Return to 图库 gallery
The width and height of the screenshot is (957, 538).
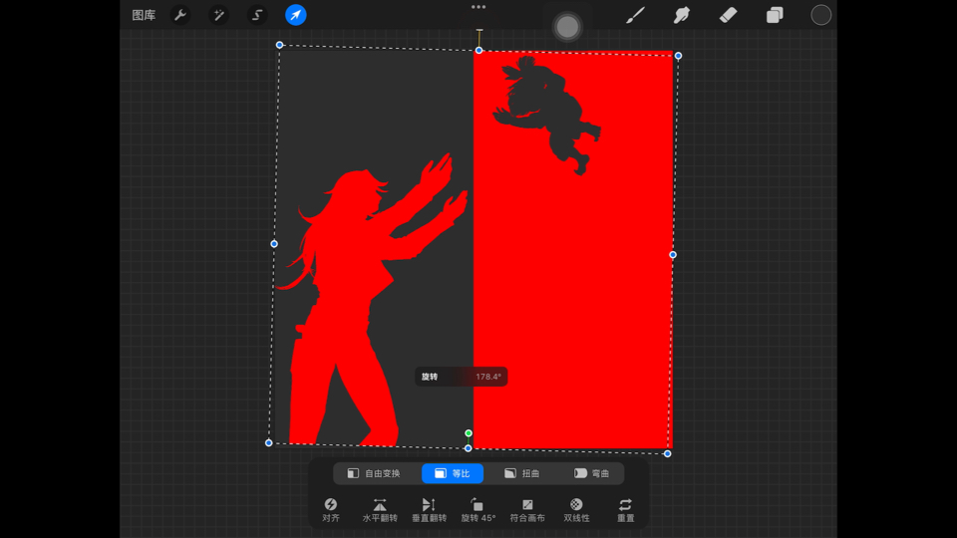click(144, 15)
